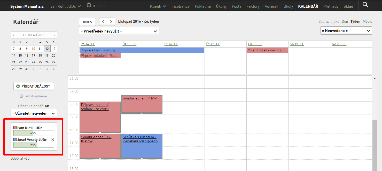382x171 pixels.
Task: Show next month in mini calendar
Action: [x=54, y=35]
